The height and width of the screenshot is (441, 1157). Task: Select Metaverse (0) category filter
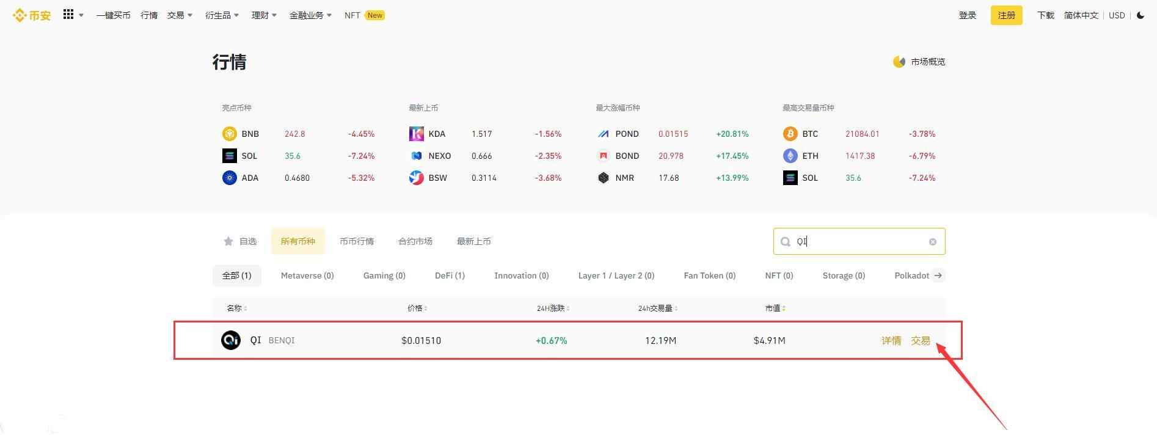coord(307,275)
